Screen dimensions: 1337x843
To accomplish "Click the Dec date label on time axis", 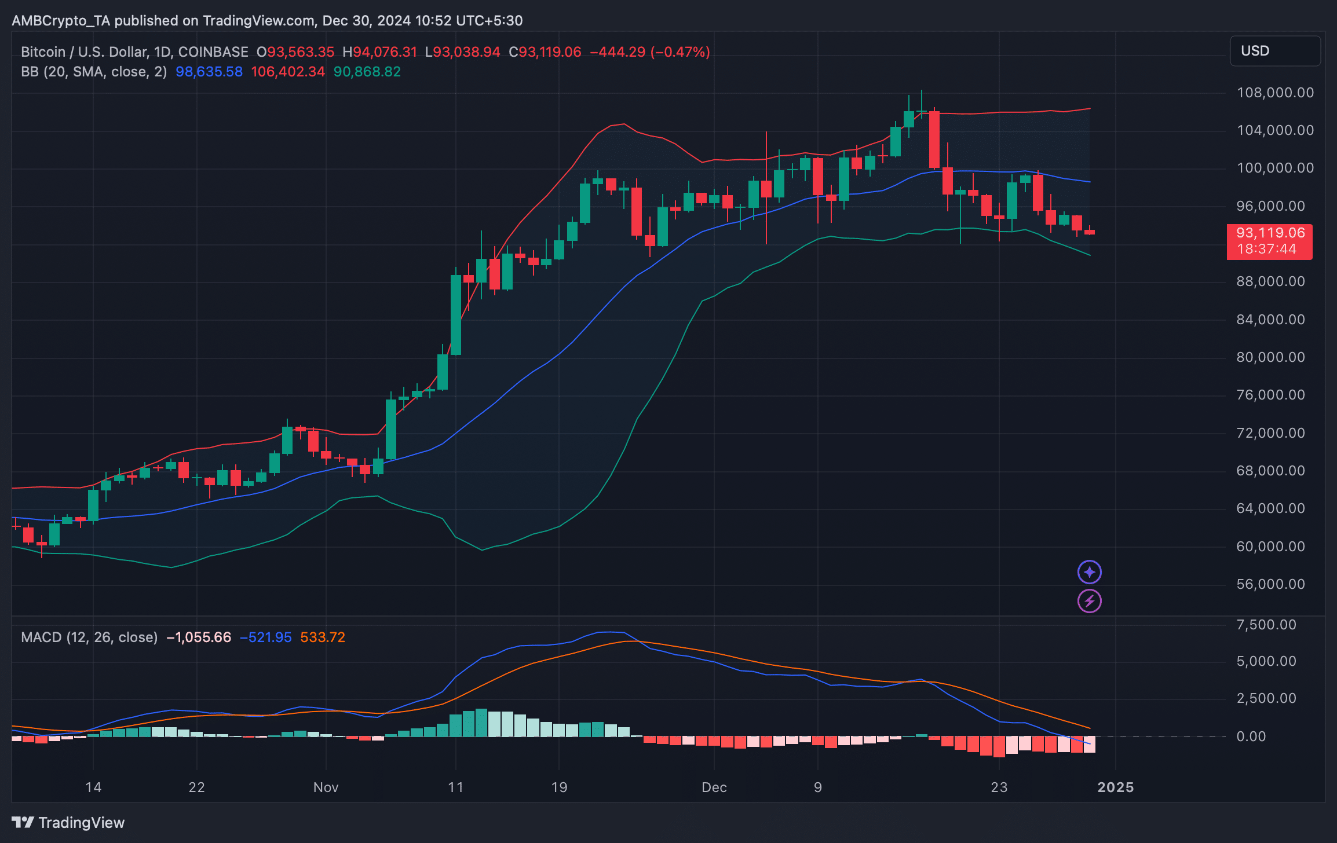I will coord(714,787).
